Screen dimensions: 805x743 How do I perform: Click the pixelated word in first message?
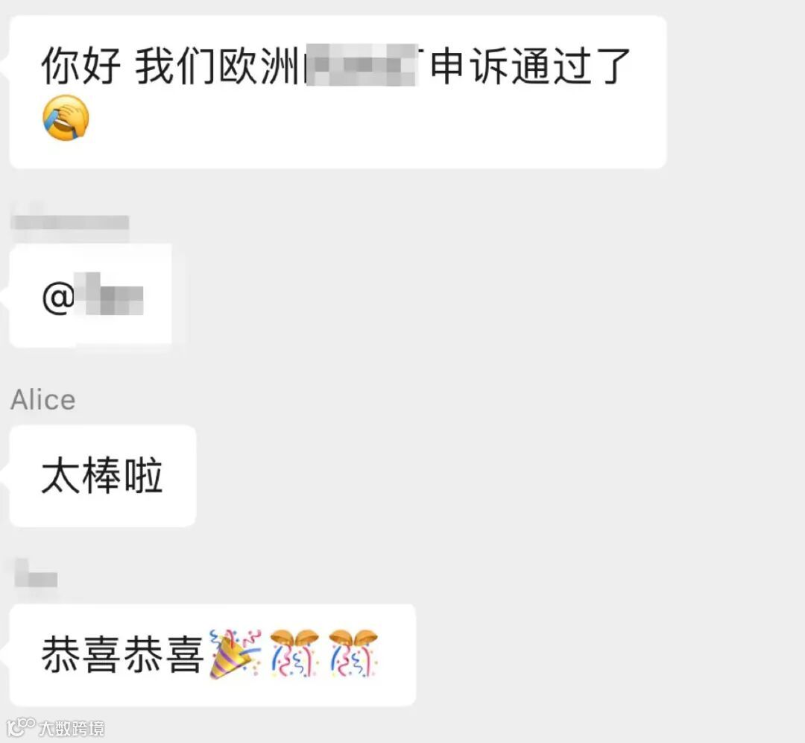tap(361, 65)
